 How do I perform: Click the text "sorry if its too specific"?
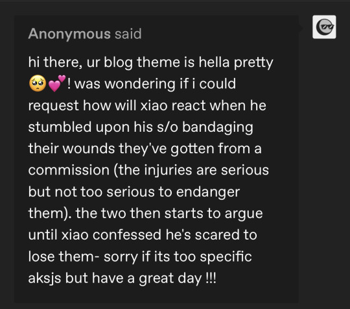coord(178,256)
